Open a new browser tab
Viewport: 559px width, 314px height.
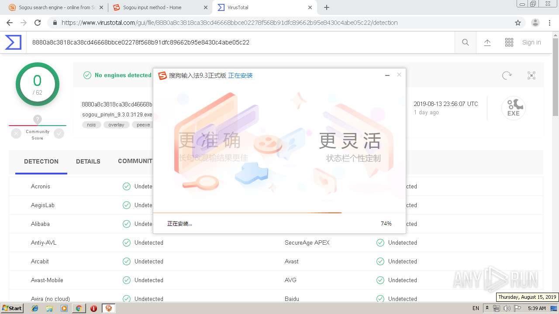point(327,7)
